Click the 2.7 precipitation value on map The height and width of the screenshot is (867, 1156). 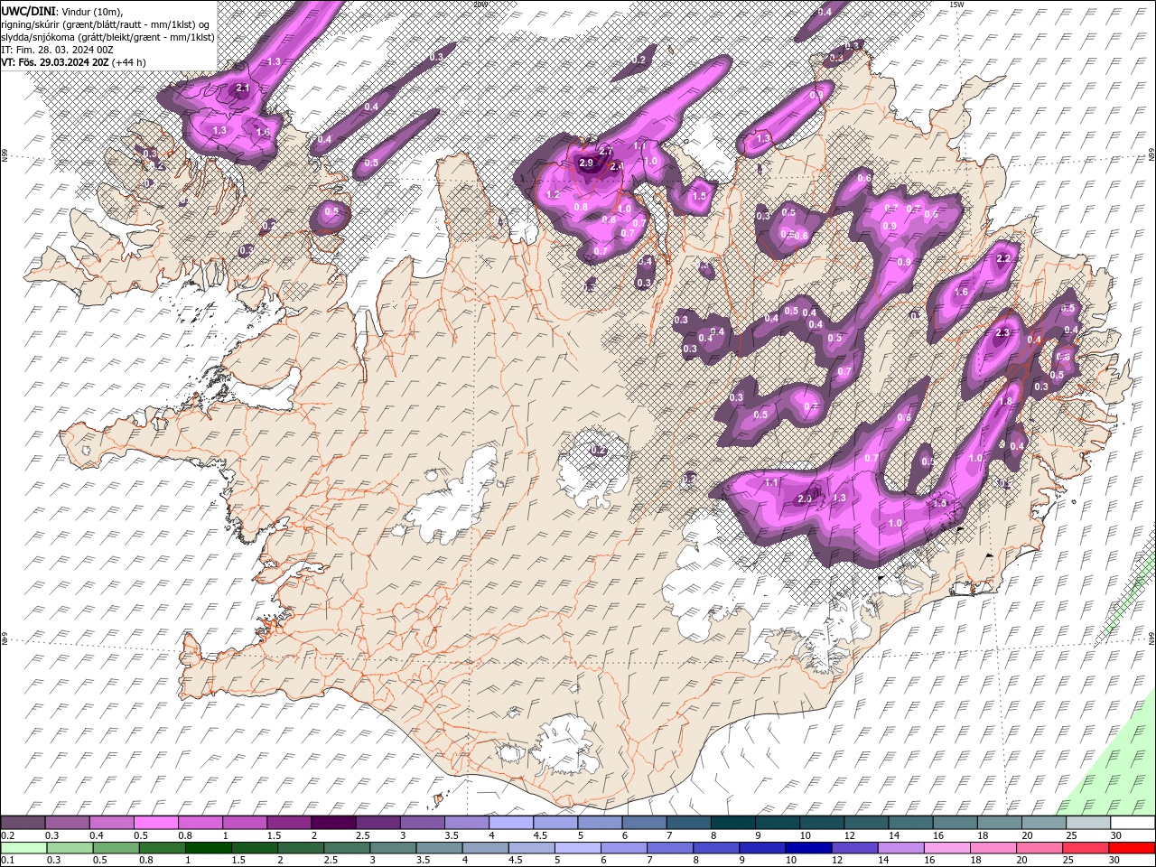(606, 151)
